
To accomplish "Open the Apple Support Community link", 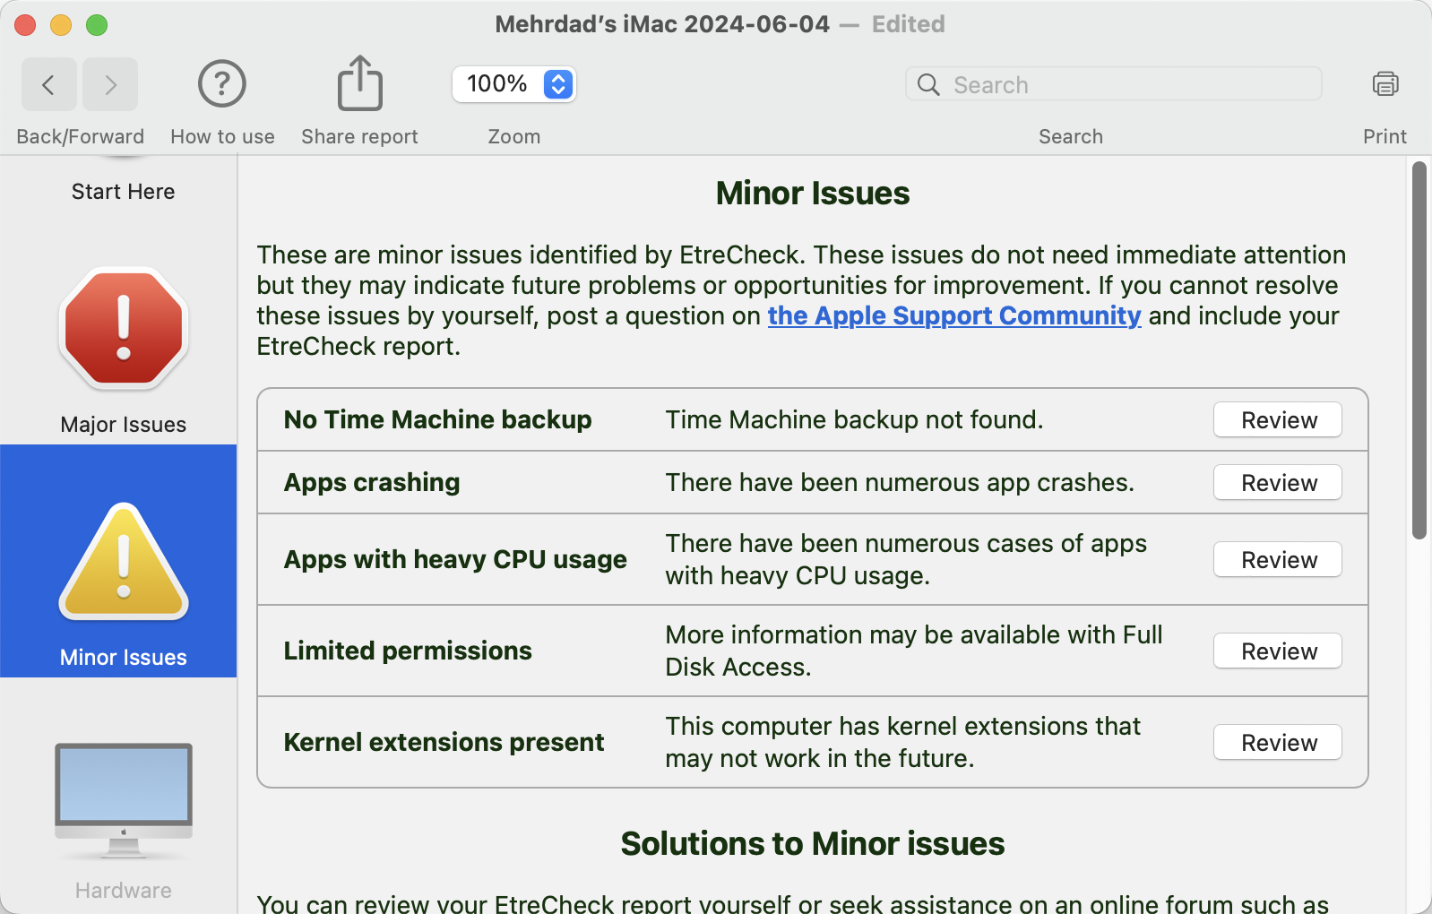I will tap(954, 315).
